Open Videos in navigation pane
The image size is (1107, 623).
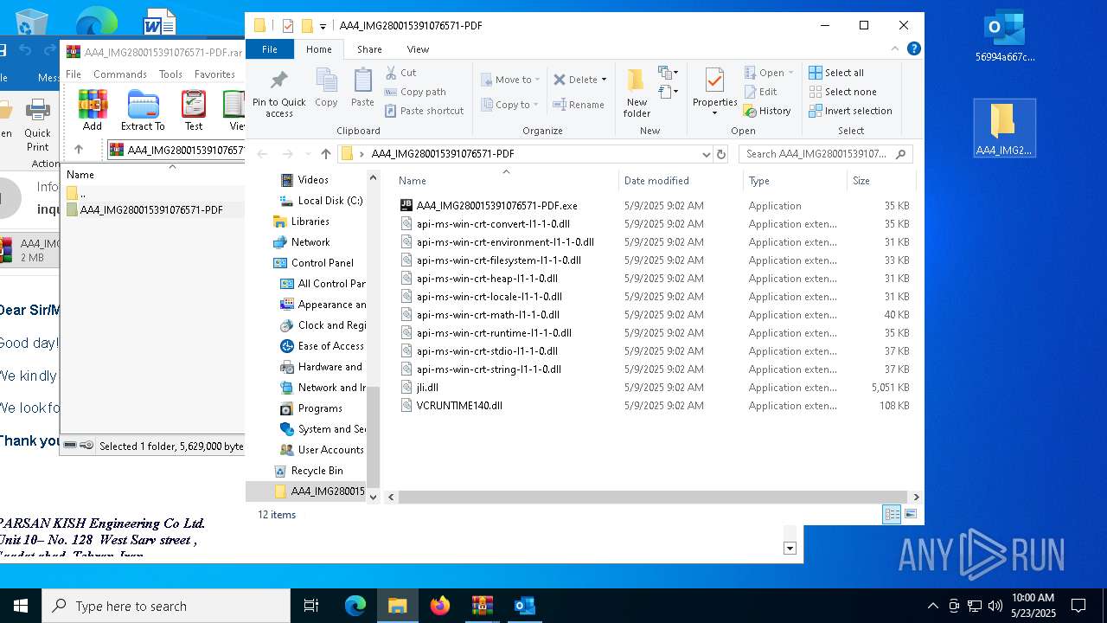(313, 180)
